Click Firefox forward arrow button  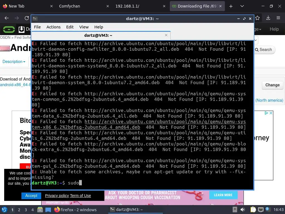[x=17, y=18]
